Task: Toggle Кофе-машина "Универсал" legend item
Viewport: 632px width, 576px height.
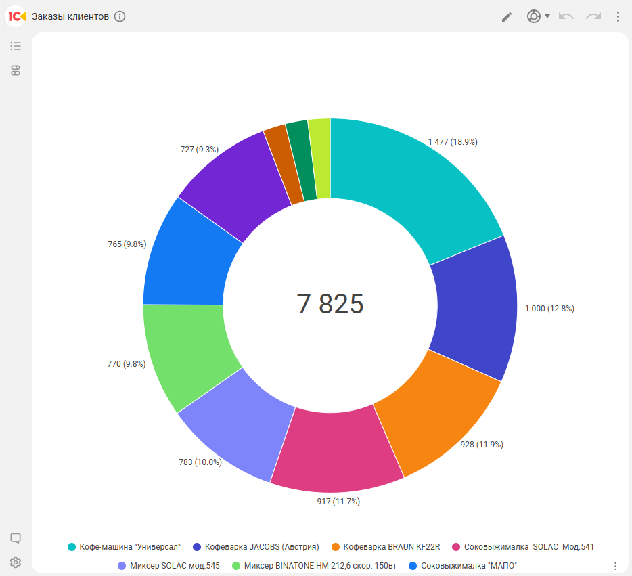Action: pyautogui.click(x=124, y=547)
